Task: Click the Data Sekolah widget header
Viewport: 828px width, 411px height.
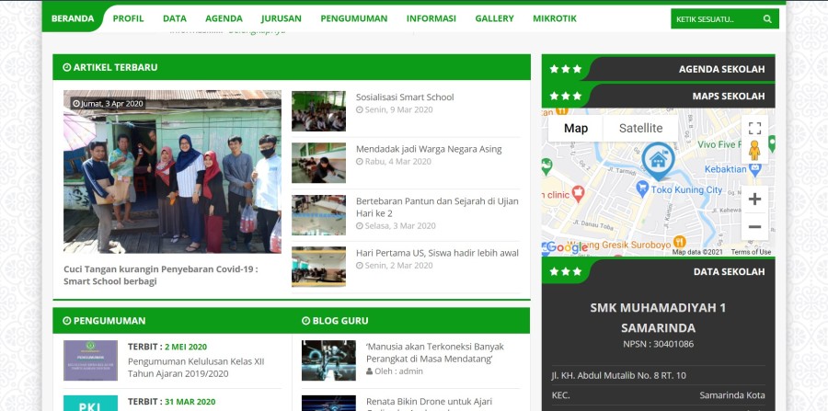Action: click(x=658, y=271)
